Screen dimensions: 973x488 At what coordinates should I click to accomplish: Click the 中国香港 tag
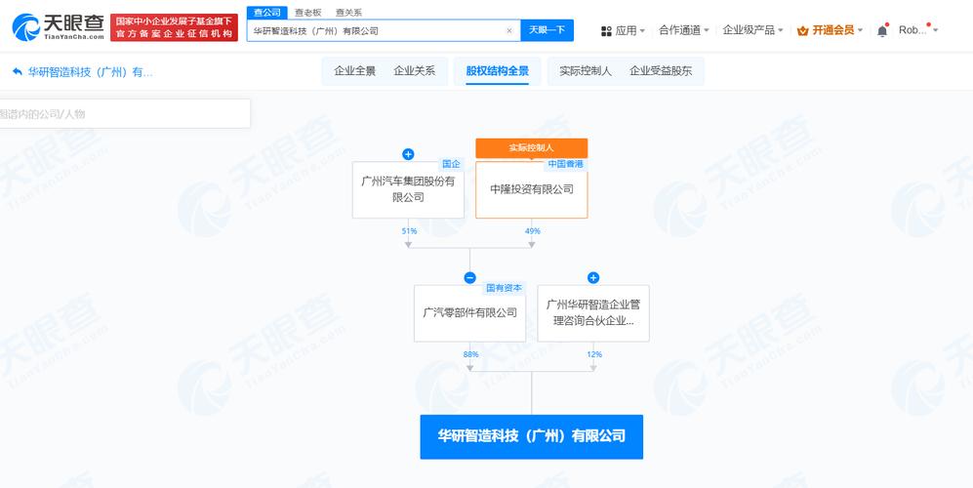[x=565, y=165]
